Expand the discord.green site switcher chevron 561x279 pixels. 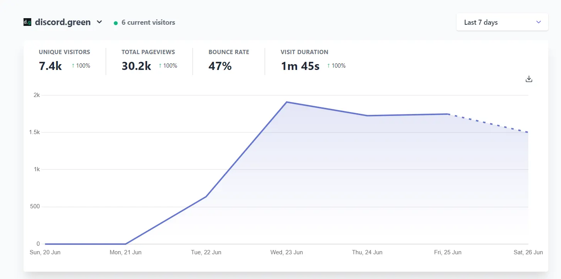99,22
